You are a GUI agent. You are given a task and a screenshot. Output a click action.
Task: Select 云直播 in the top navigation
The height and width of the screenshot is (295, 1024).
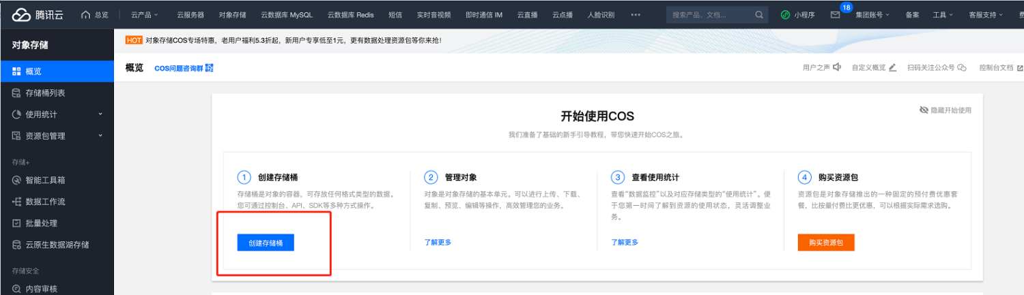[x=527, y=14]
